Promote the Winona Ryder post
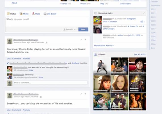The width and height of the screenshot is (162, 114). pos(26,59)
